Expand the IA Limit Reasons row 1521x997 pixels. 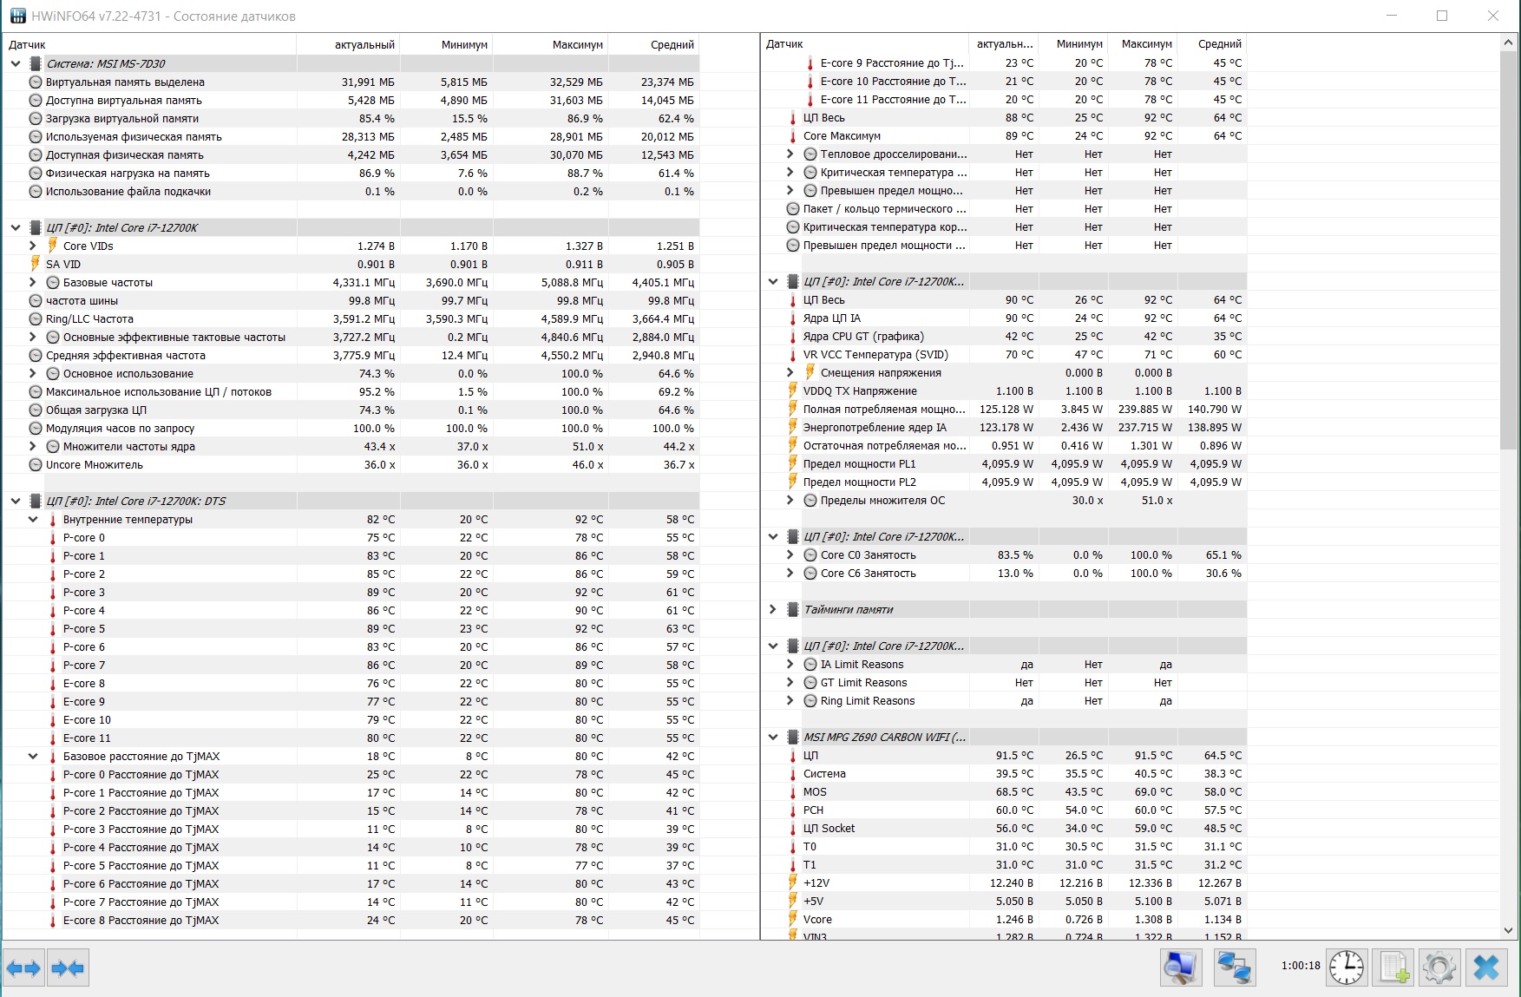790,664
